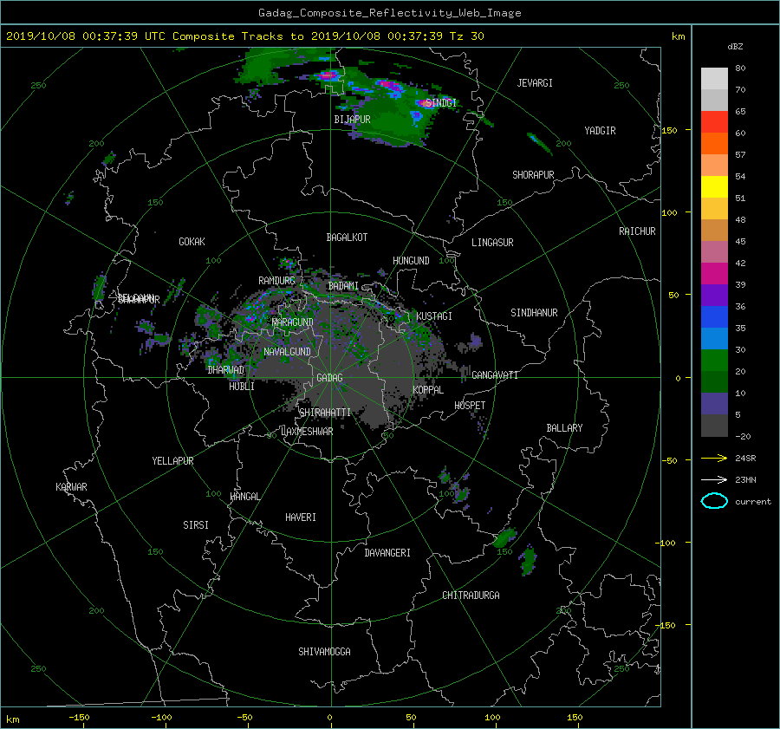The image size is (780, 729).
Task: Click the SHIVAMOGGA city label
Action: click(x=324, y=652)
